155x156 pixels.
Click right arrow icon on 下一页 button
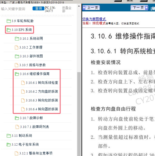click(x=146, y=8)
